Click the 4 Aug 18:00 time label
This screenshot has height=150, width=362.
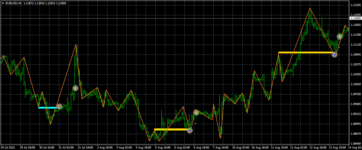tap(144, 148)
